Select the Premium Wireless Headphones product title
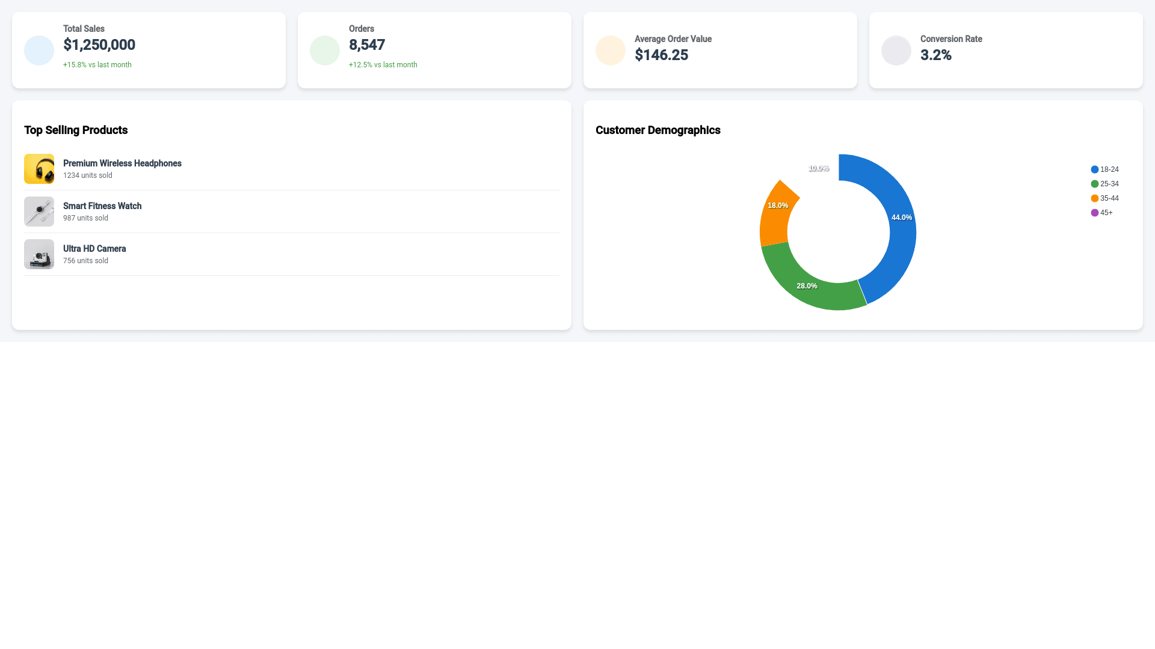This screenshot has height=649, width=1155. (x=122, y=163)
